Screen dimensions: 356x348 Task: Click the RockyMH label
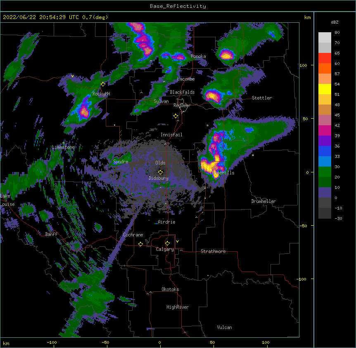101,94
